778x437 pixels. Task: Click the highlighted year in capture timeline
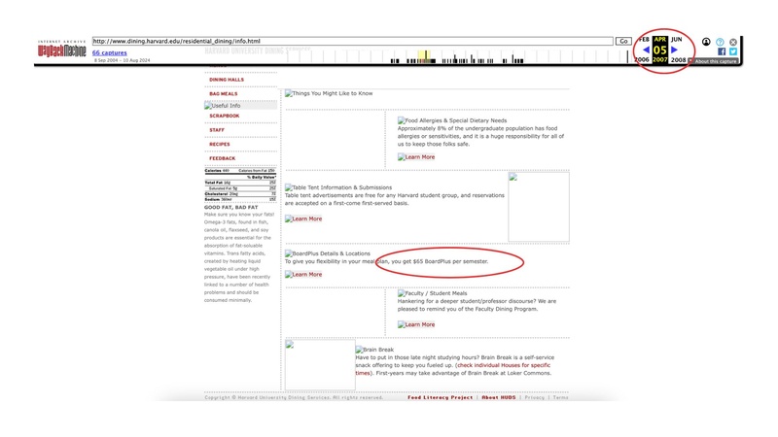tap(424, 57)
